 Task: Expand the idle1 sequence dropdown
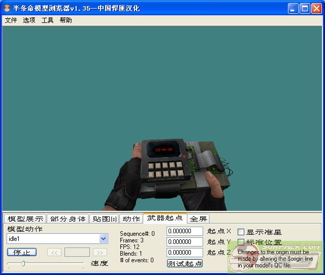coord(103,239)
